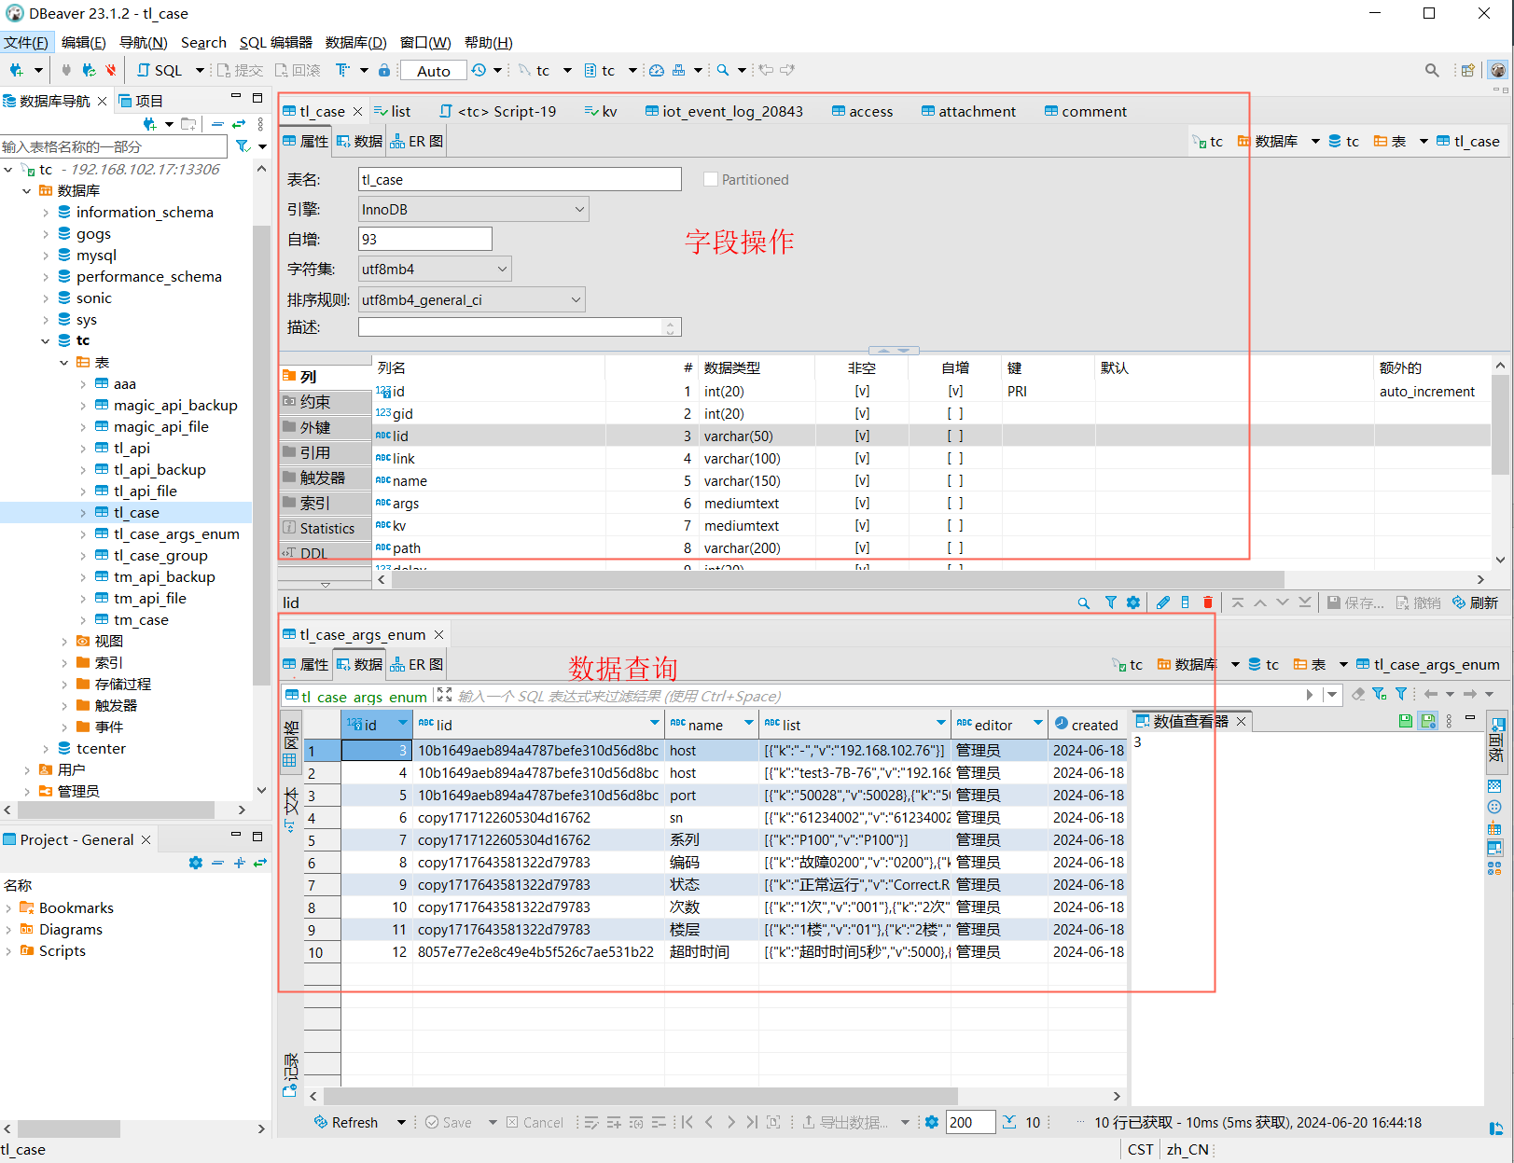Image resolution: width=1514 pixels, height=1163 pixels.
Task: Open the ER 图 tab of tl_case
Action: pyautogui.click(x=417, y=141)
